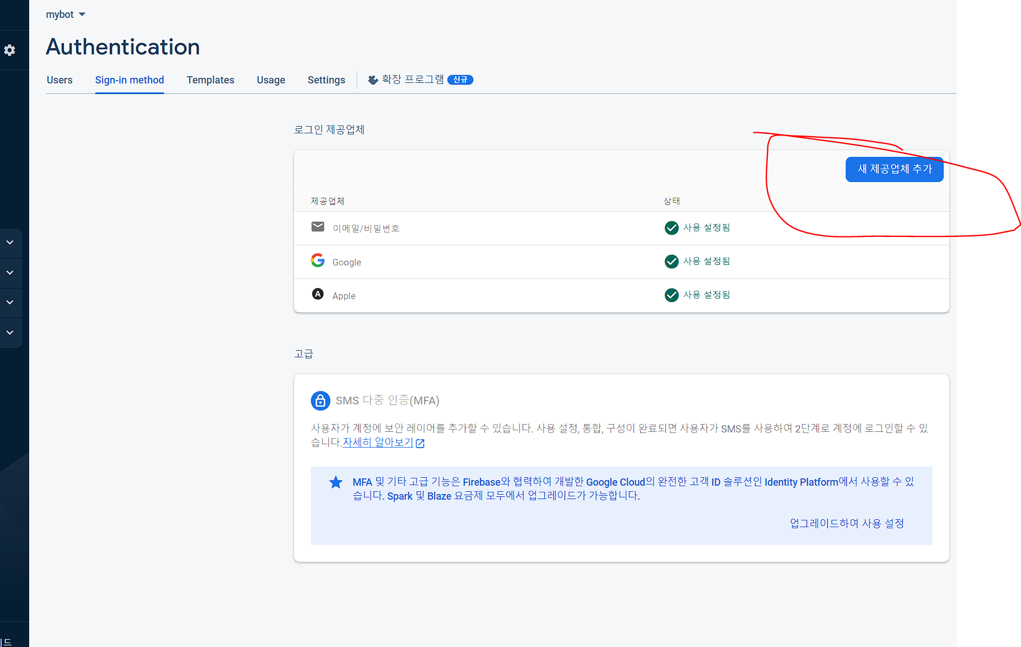
Task: Click the 사용 설정됨 status for Apple
Action: tap(706, 295)
